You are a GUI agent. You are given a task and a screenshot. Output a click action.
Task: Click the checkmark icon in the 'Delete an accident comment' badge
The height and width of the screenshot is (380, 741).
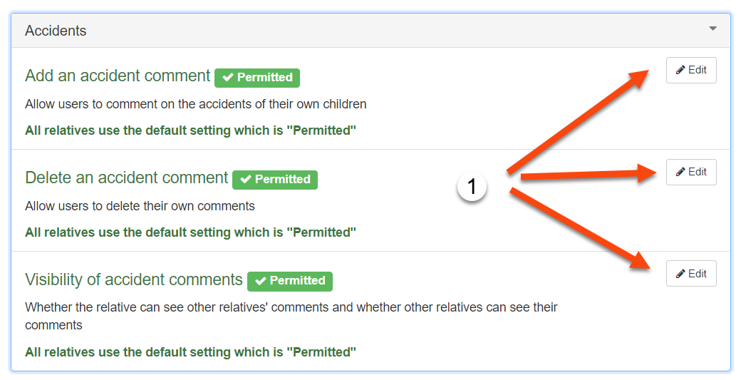tap(246, 180)
